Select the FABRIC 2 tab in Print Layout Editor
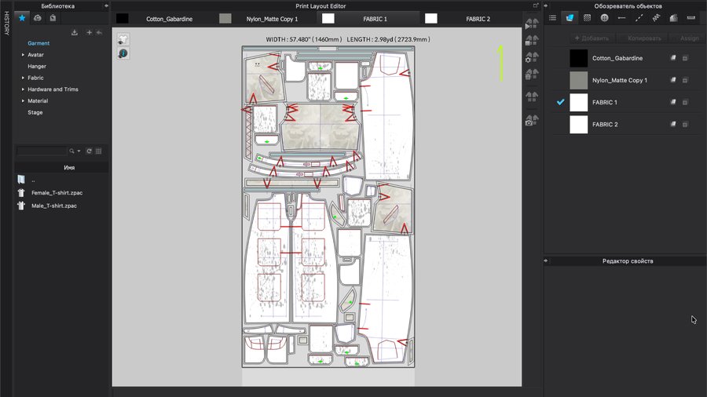Viewport: 707px width, 397px height. tap(477, 18)
